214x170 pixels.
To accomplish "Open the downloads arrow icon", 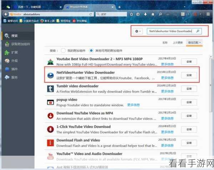I will tap(146, 14).
